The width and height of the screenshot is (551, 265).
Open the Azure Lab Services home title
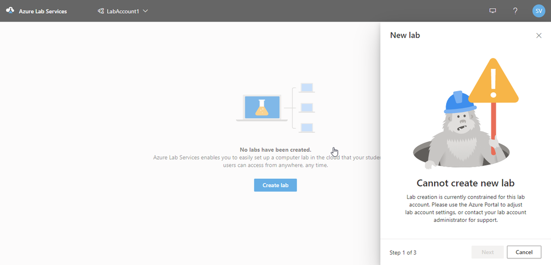pyautogui.click(x=43, y=11)
